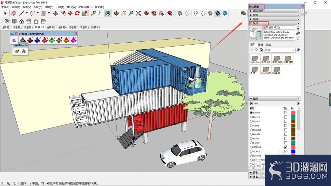Pick the pink Eraser tool
331x186 pixels.
coord(14,14)
